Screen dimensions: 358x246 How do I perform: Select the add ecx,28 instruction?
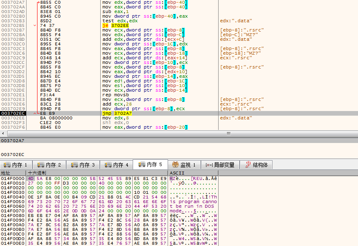[x=117, y=104]
